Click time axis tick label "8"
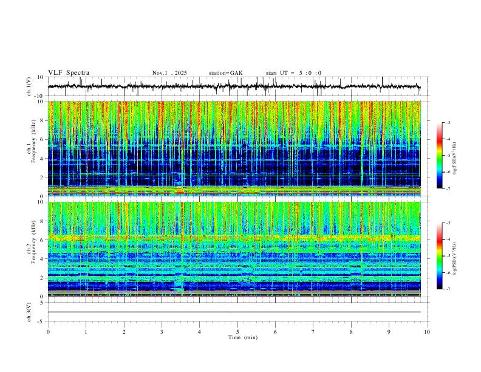Screen dimensions: 481x372 pos(351,332)
